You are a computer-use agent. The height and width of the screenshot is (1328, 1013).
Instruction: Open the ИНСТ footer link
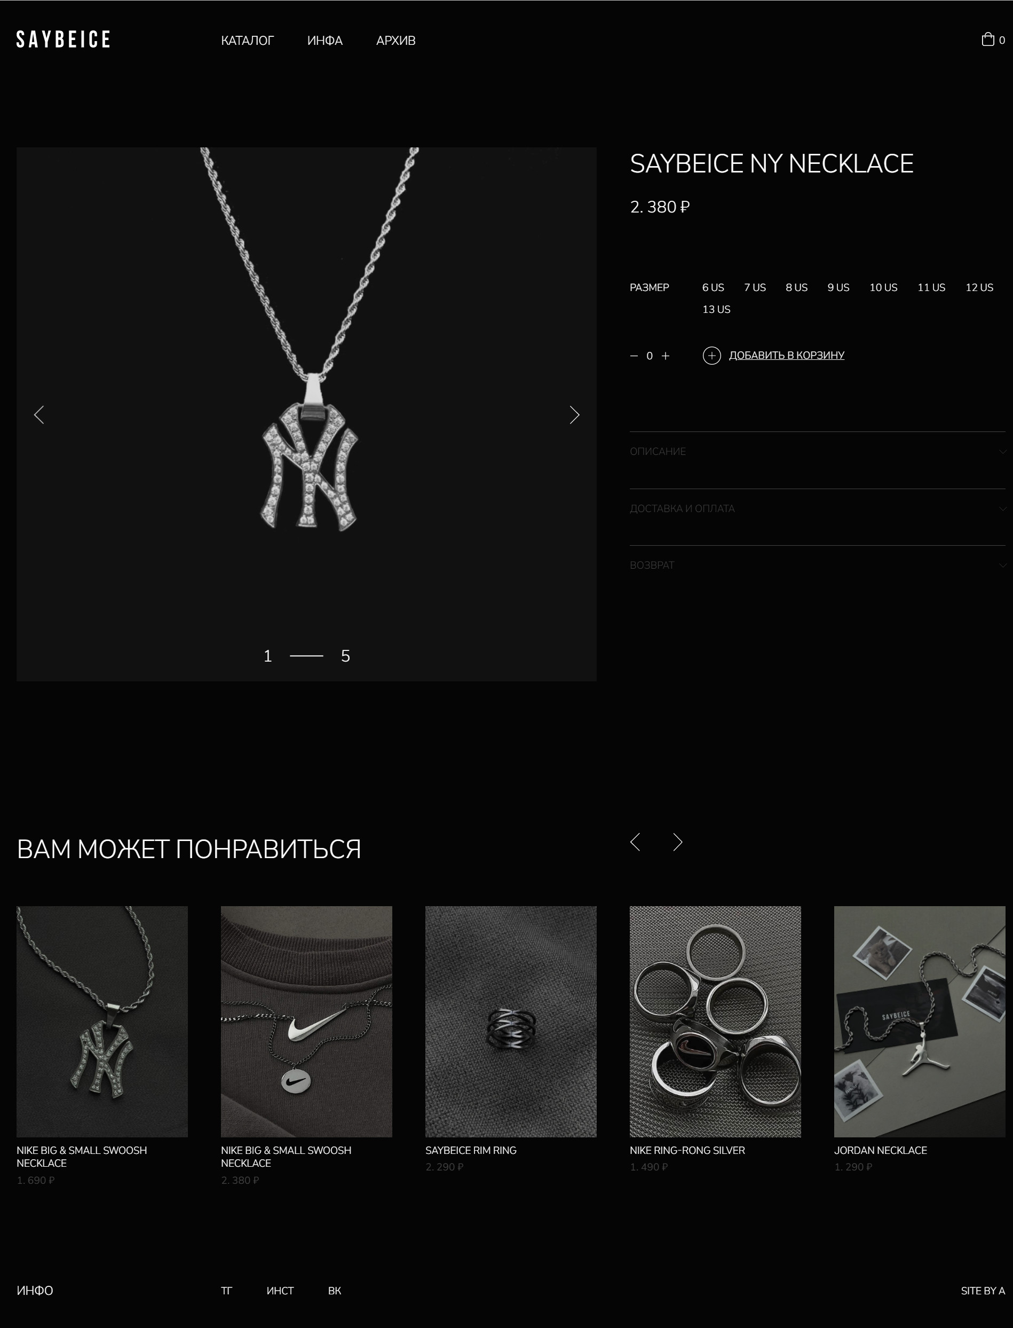(x=280, y=1291)
